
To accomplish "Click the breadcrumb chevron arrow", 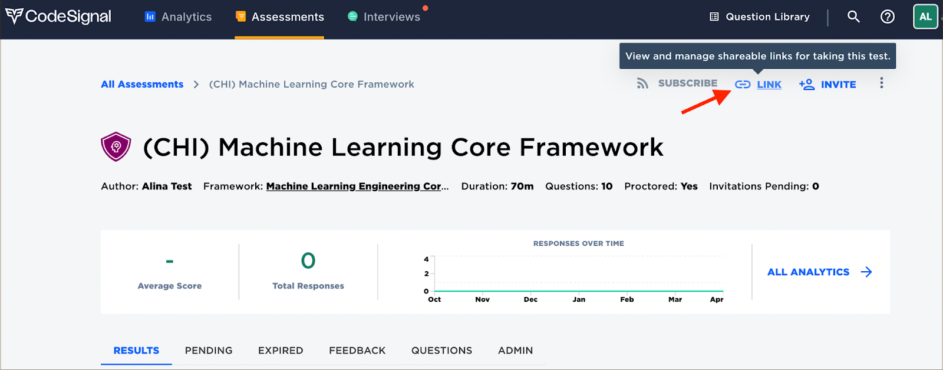I will 196,85.
